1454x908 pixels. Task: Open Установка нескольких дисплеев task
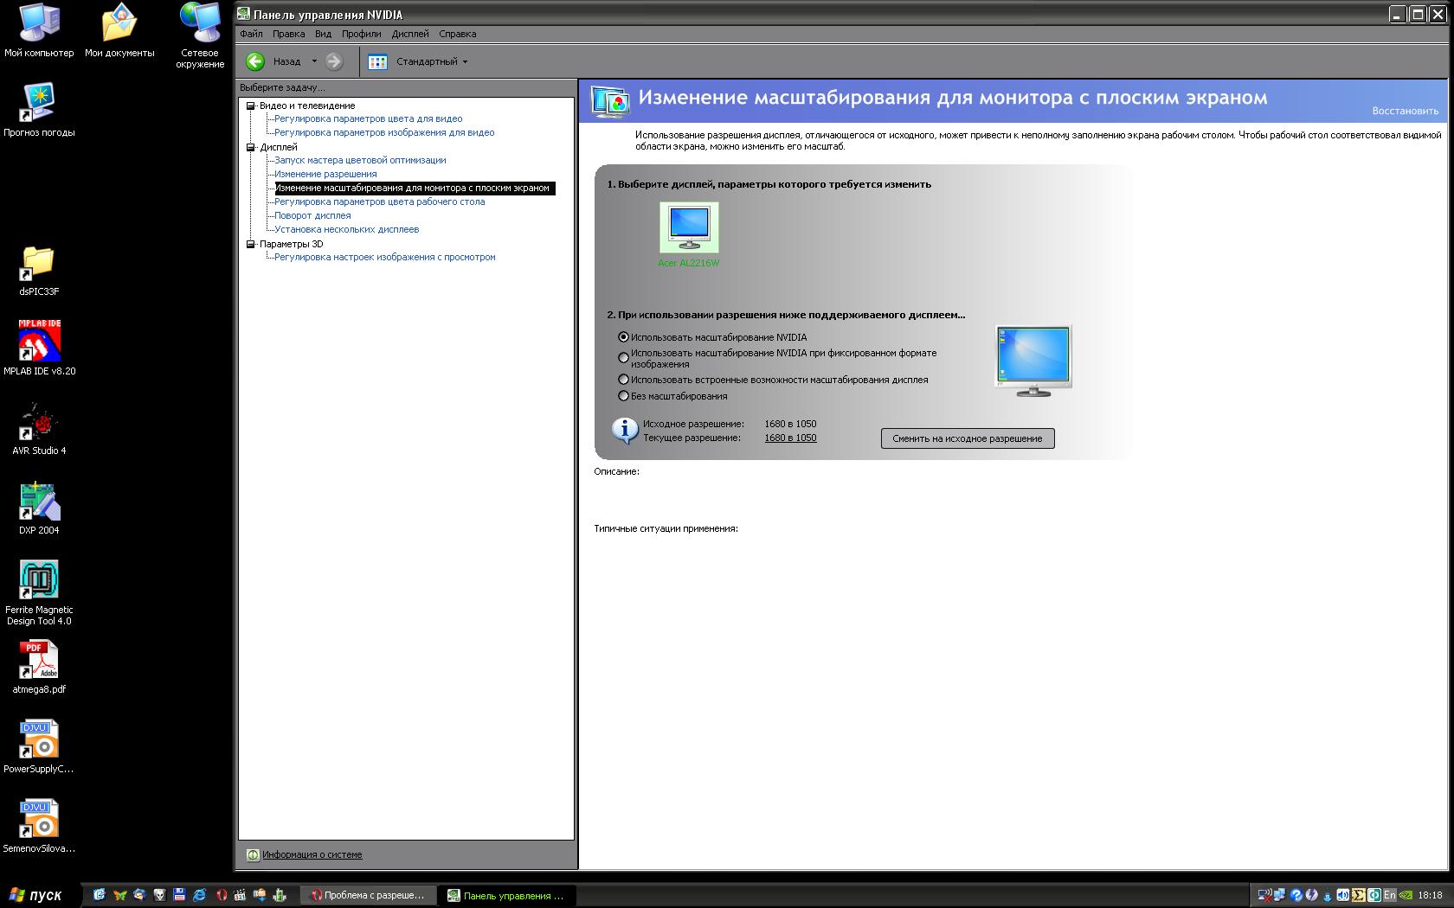tap(346, 229)
